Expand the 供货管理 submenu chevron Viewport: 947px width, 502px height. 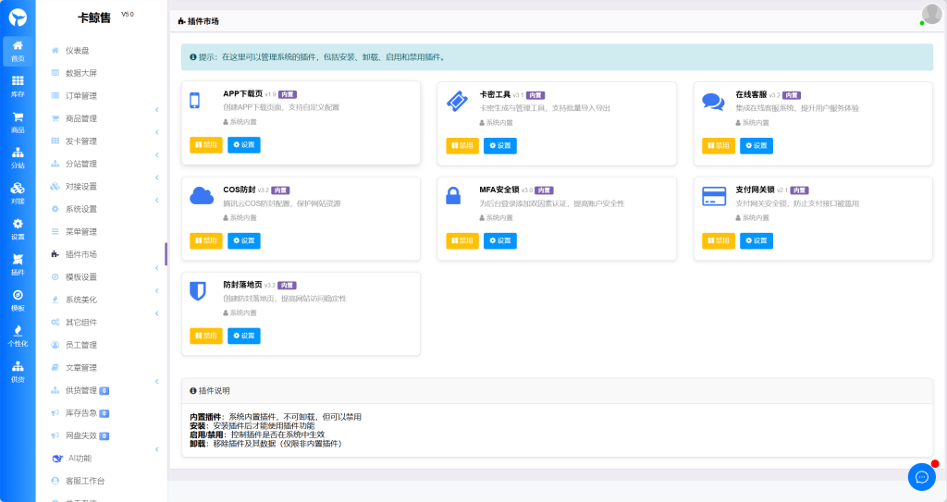coord(157,382)
